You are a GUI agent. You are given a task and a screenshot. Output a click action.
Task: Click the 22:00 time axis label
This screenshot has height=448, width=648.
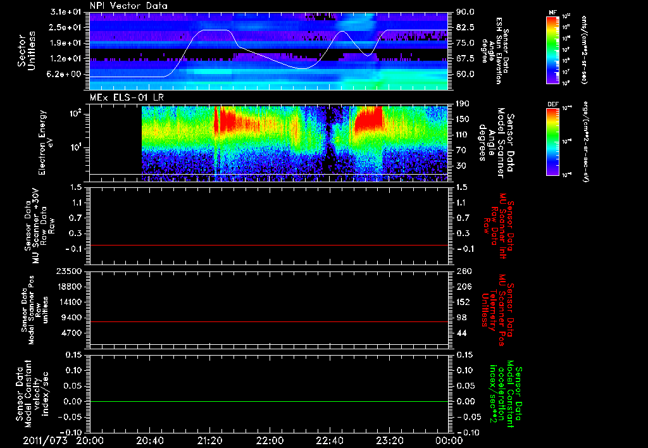click(x=270, y=440)
